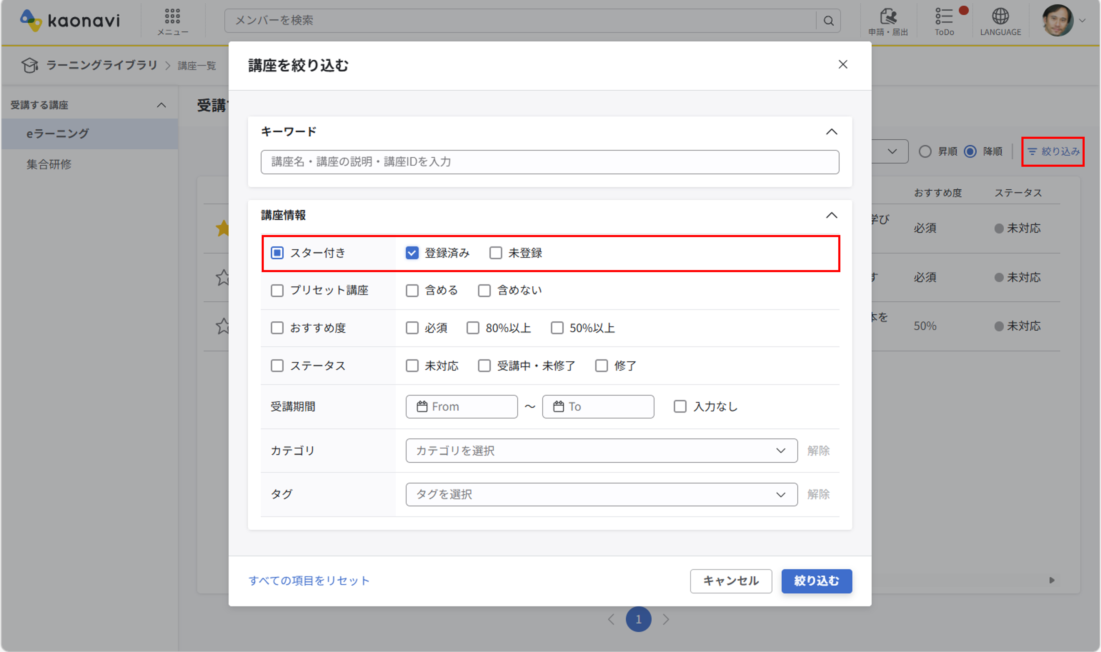Click the kaonavi logo
Viewport: 1101px width, 652px height.
click(70, 20)
